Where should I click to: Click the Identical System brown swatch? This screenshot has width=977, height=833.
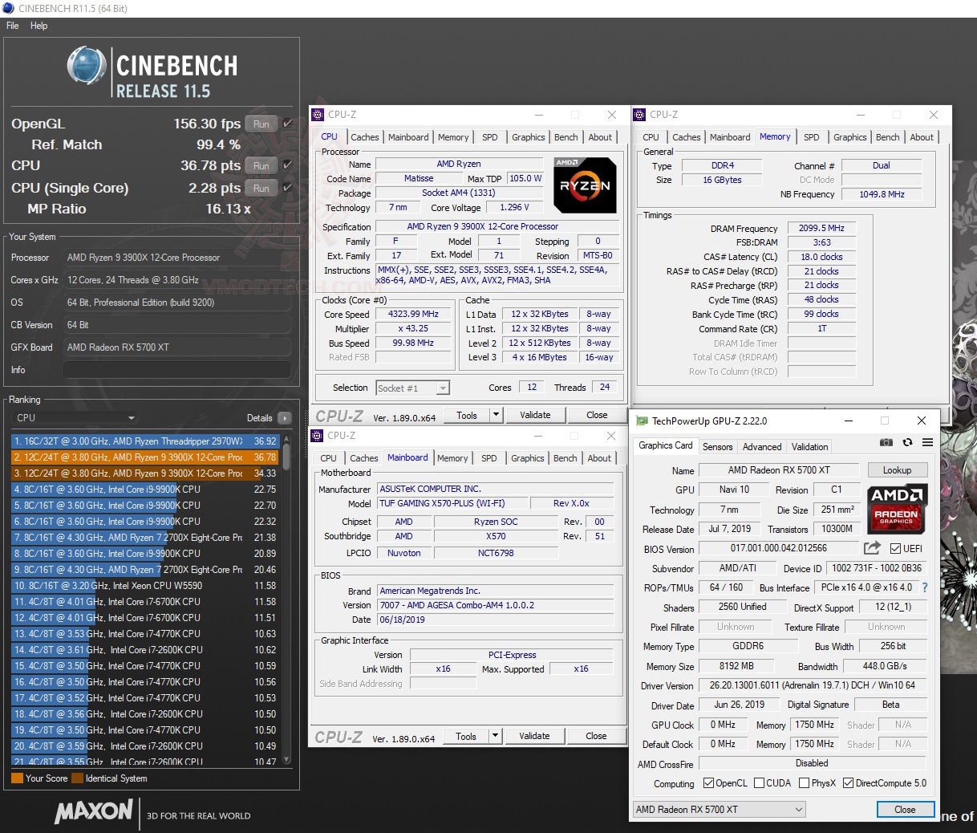click(77, 778)
